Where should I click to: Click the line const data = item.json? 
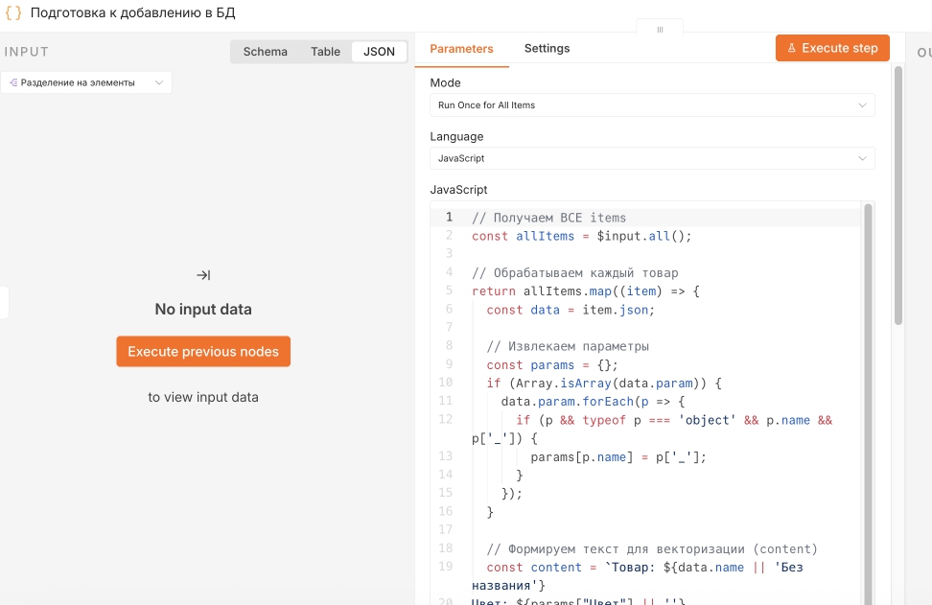tap(570, 310)
